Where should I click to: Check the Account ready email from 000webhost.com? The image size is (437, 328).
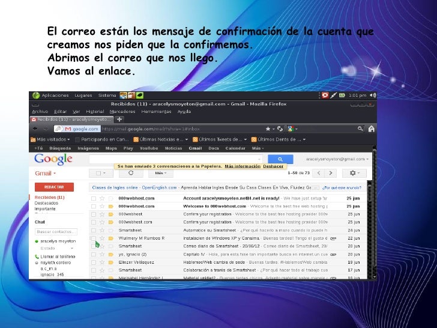pyautogui.click(x=94, y=198)
